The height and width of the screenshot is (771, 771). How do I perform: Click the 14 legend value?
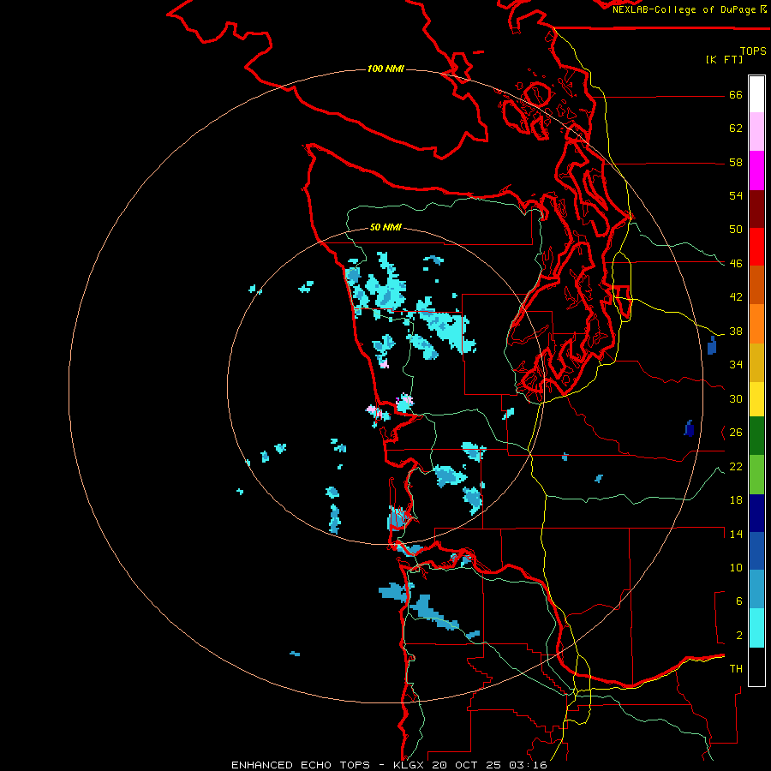[736, 534]
